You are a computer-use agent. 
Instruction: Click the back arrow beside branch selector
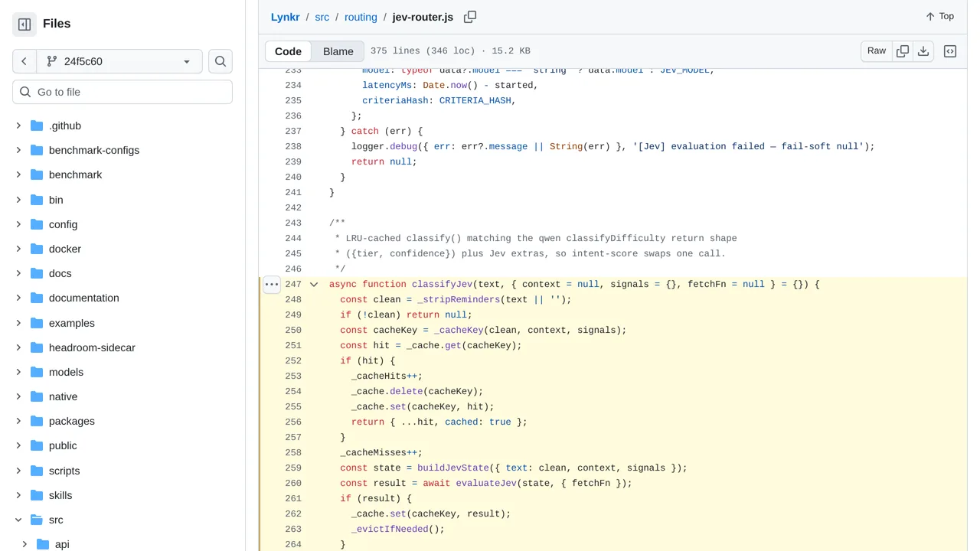(24, 61)
